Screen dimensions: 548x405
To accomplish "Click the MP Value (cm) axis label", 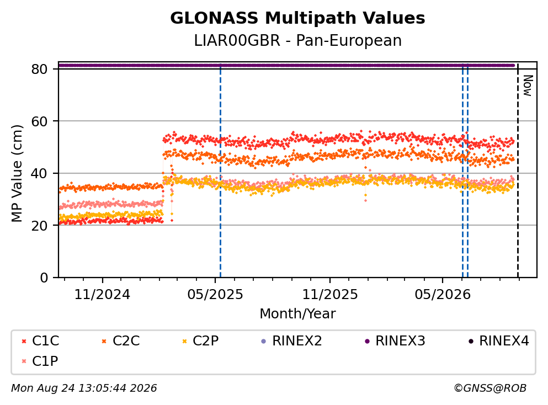I will click(17, 173).
